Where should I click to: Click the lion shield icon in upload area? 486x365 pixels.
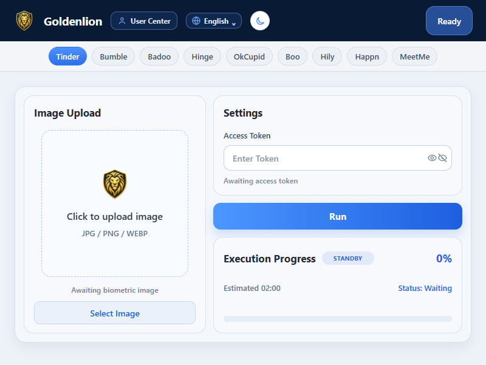(x=115, y=184)
